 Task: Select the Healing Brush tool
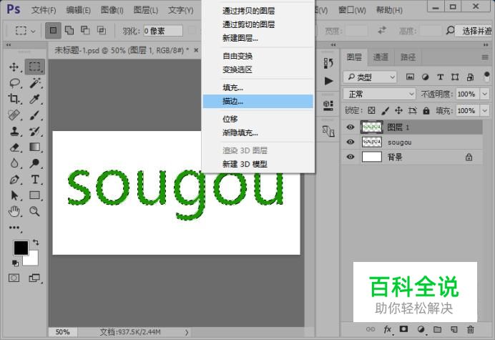(14, 115)
